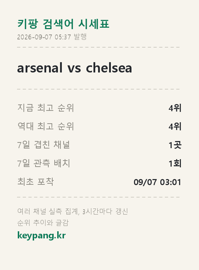
Task: Click the 최초 포착 label
Action: [x=36, y=182]
